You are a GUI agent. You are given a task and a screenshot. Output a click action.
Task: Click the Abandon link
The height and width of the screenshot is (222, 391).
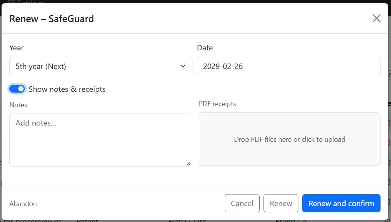pos(23,204)
